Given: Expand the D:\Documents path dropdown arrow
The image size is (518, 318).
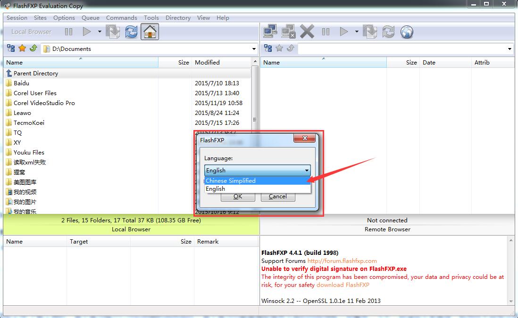Looking at the screenshot, I should [254, 49].
